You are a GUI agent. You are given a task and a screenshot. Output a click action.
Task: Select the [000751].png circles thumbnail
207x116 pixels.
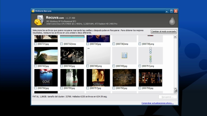[x=150, y=56]
